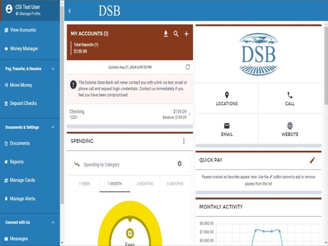Open Spending by Category settings gear
Screen dimensions: 328x246
(x=179, y=163)
